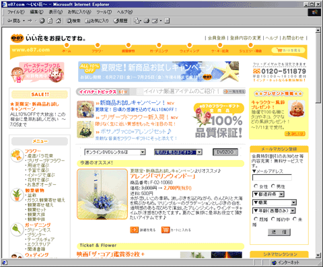The height and width of the screenshot is (267, 323).
Task: Click the 送信 submit button
Action: (x=279, y=232)
